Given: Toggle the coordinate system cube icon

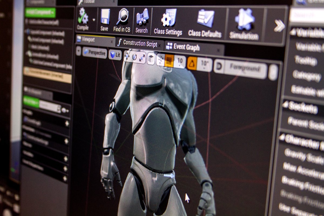Looking at the screenshot, I should tap(151, 59).
